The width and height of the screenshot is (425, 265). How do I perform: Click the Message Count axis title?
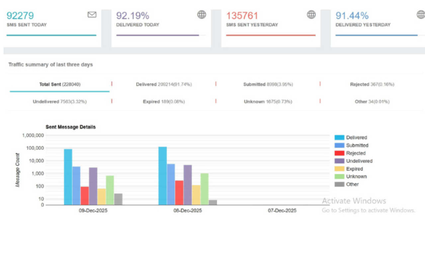point(18,170)
